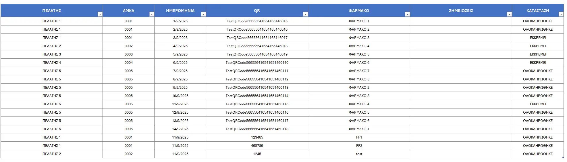Click the date cell 1/9/2025
Viewport: 567px width, 162px height.
[x=180, y=21]
